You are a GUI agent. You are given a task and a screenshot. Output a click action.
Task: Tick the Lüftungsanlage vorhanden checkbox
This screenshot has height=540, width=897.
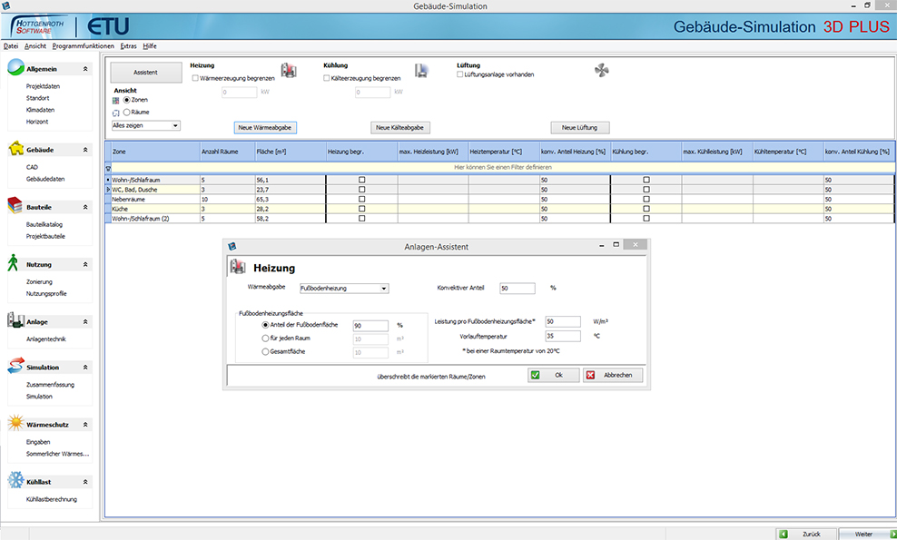coord(459,74)
